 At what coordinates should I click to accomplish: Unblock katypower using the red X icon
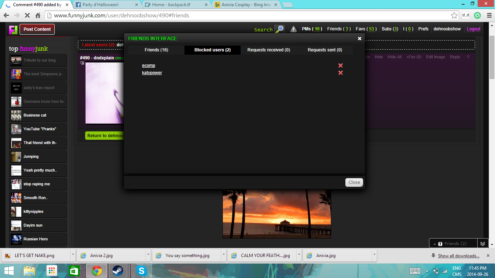pos(340,73)
